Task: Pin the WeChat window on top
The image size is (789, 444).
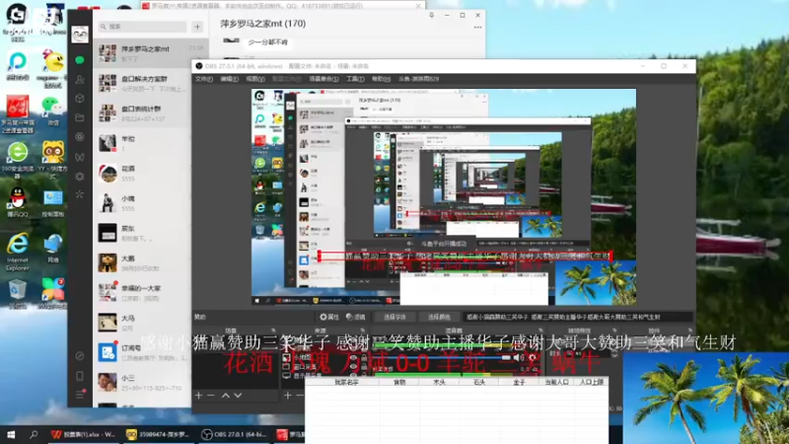Action: 431,16
